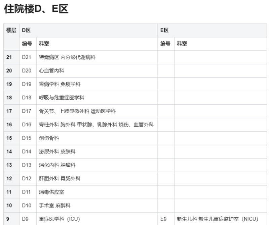Select 骨关节、上肢显微外科 运动医学科 cell
Screen dimensions: 269x225
97,111
